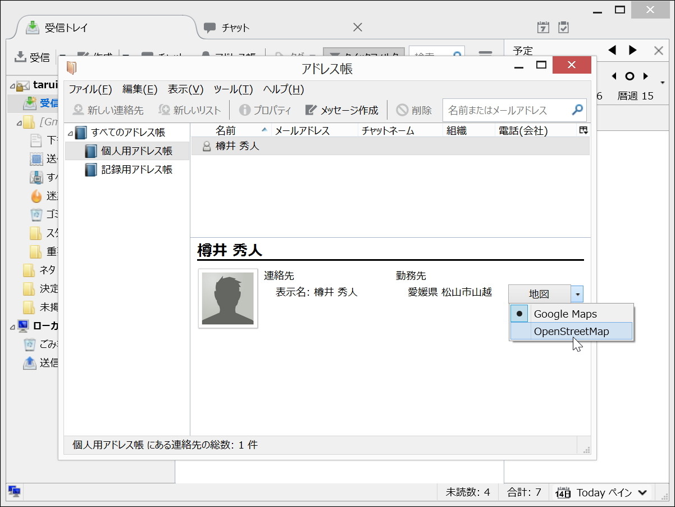The width and height of the screenshot is (675, 507).
Task: Compose an email using メッセージ作成
Action: coord(341,110)
